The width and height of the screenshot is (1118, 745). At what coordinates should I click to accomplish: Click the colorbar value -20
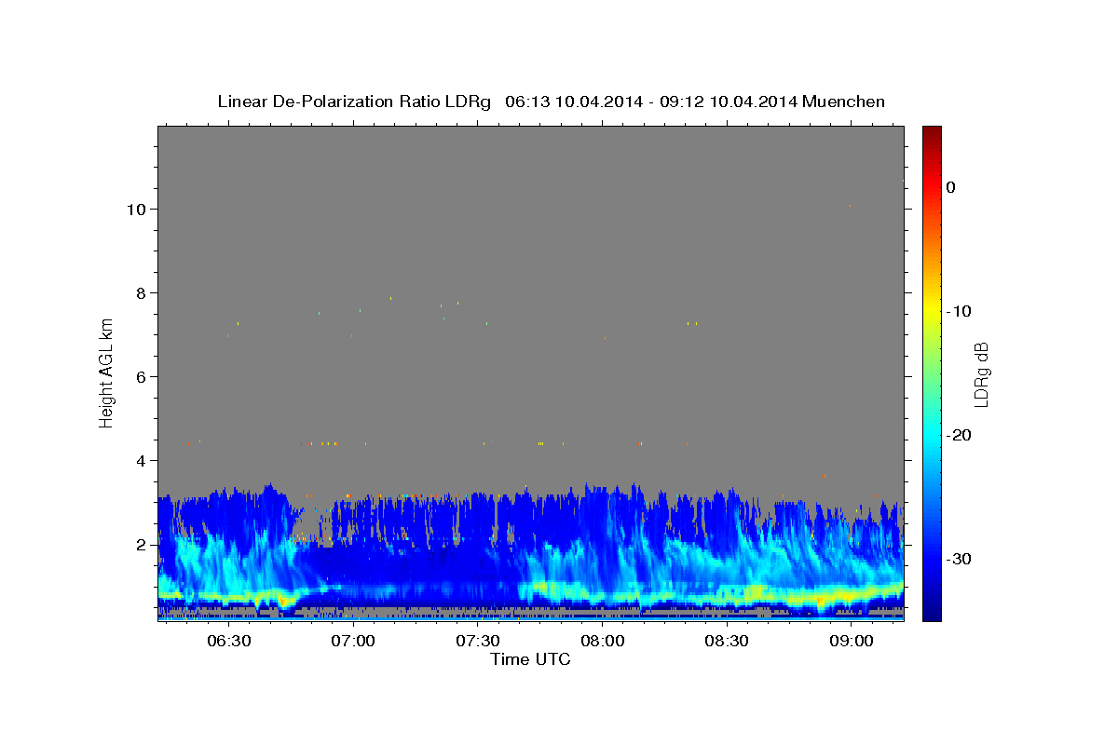click(960, 435)
